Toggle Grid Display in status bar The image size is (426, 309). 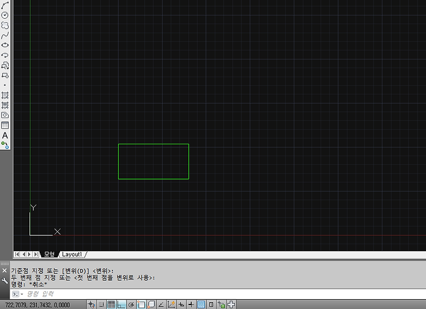pyautogui.click(x=111, y=304)
